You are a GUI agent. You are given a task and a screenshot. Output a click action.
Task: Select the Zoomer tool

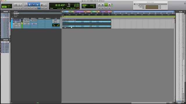tap(26, 5)
